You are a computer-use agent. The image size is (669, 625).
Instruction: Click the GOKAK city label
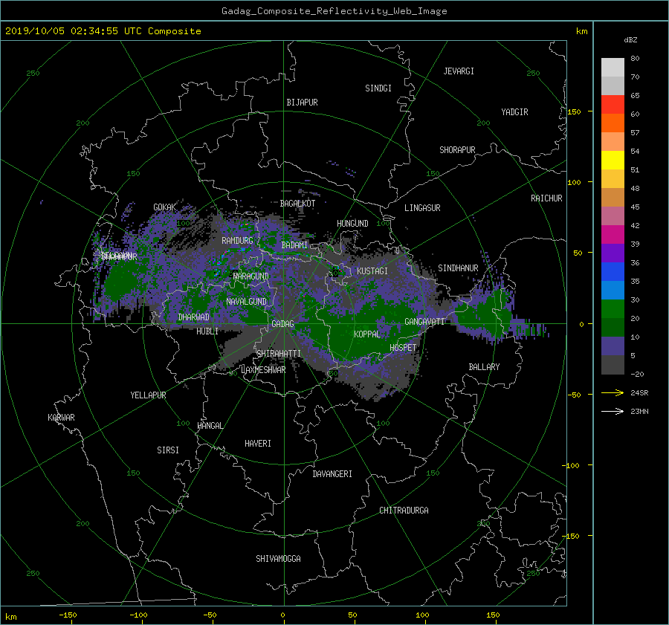[164, 207]
